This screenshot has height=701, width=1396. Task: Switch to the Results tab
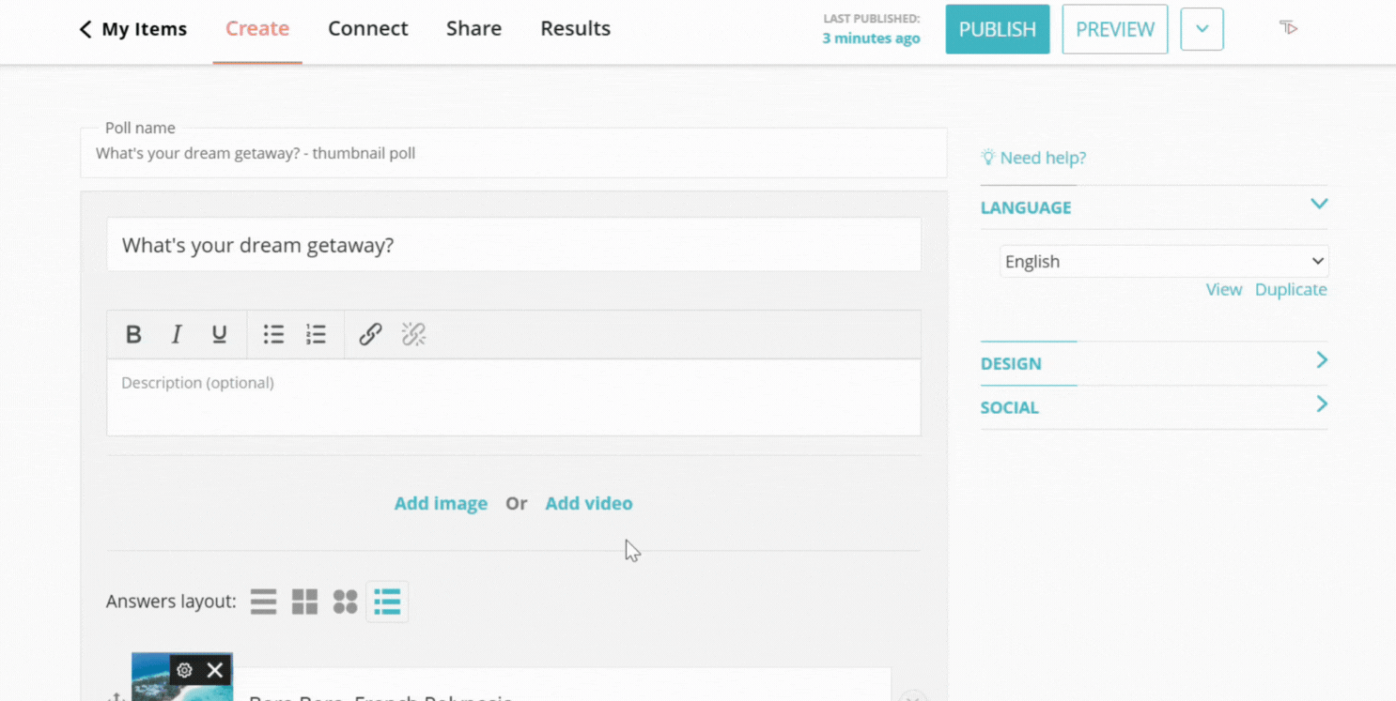[575, 29]
